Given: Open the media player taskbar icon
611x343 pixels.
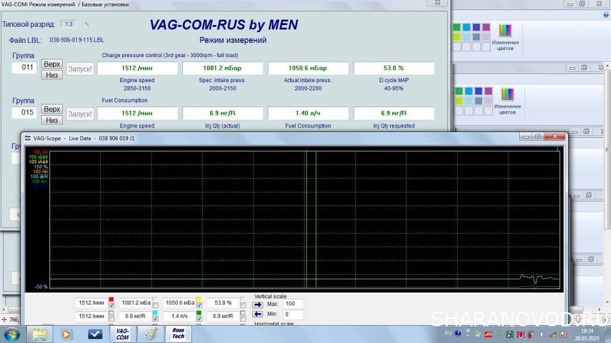Looking at the screenshot, I should (67, 334).
